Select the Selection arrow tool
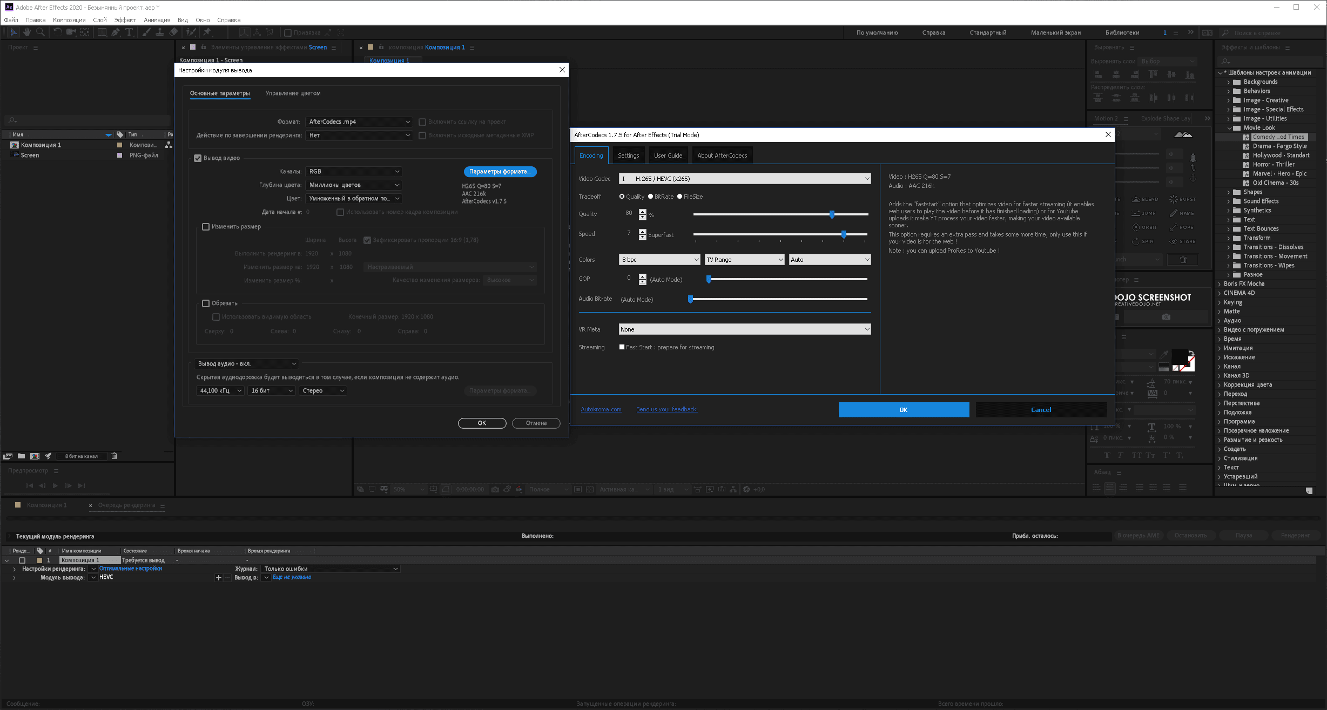Image resolution: width=1327 pixels, height=710 pixels. (x=14, y=32)
